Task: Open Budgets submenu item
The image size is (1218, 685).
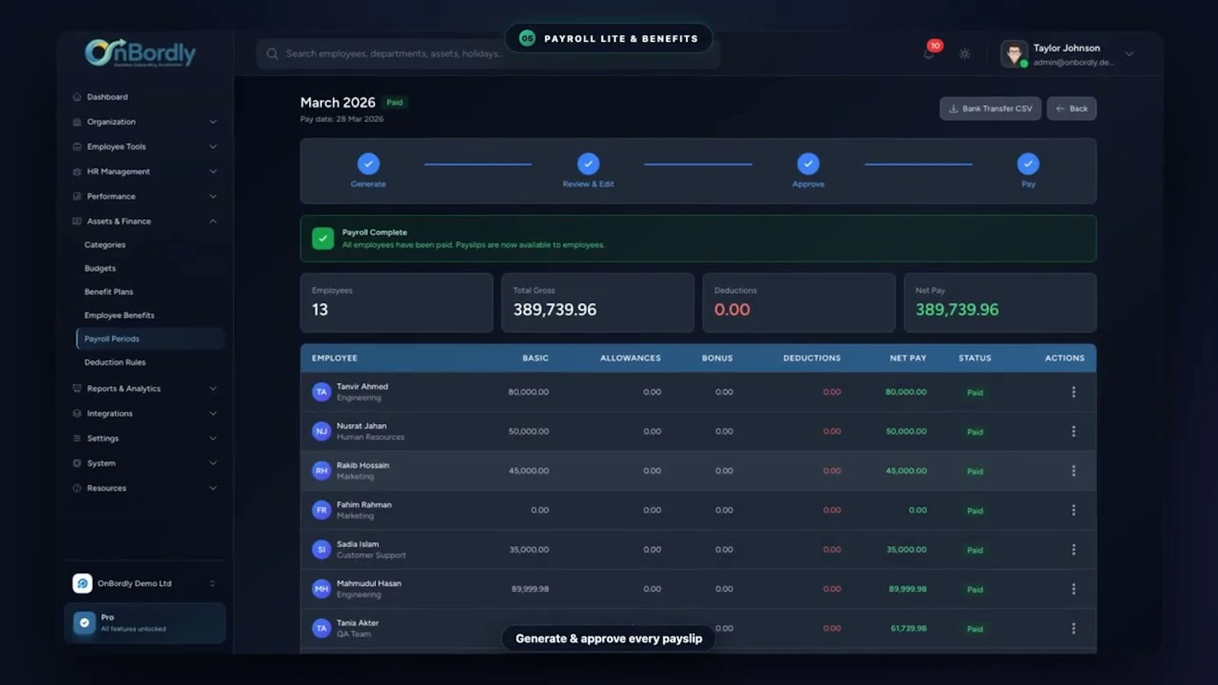Action: click(x=100, y=269)
